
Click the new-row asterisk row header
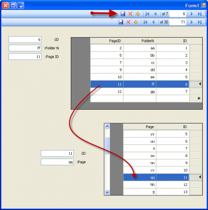[196, 99]
